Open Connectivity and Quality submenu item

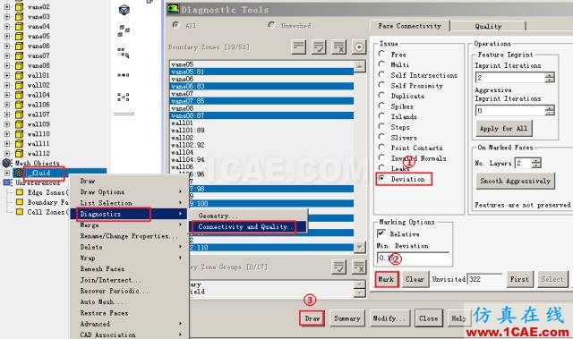[244, 227]
